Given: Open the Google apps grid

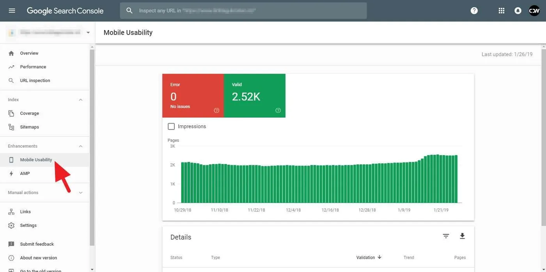Looking at the screenshot, I should pos(502,11).
